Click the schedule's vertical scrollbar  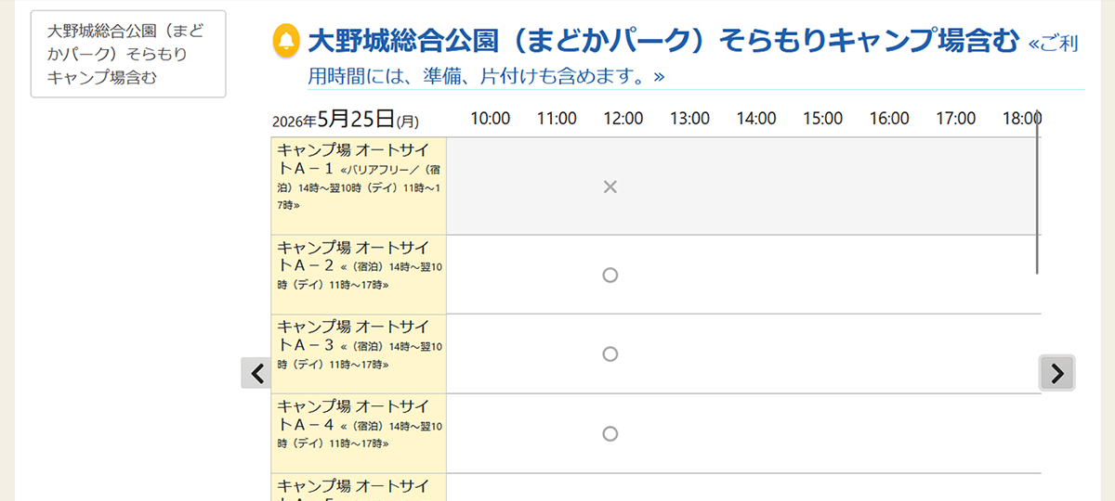[x=1037, y=195]
